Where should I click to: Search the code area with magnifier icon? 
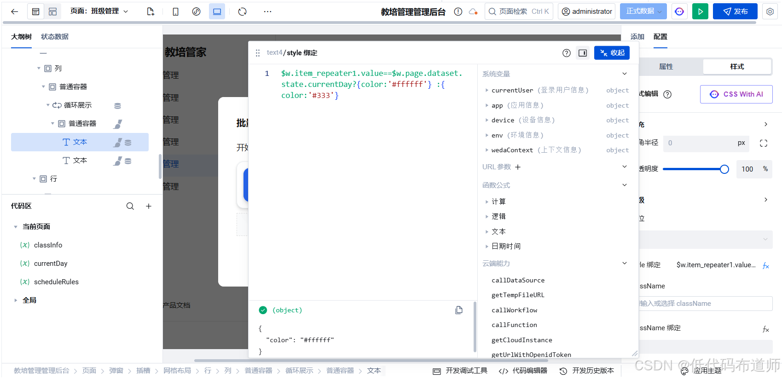point(130,206)
